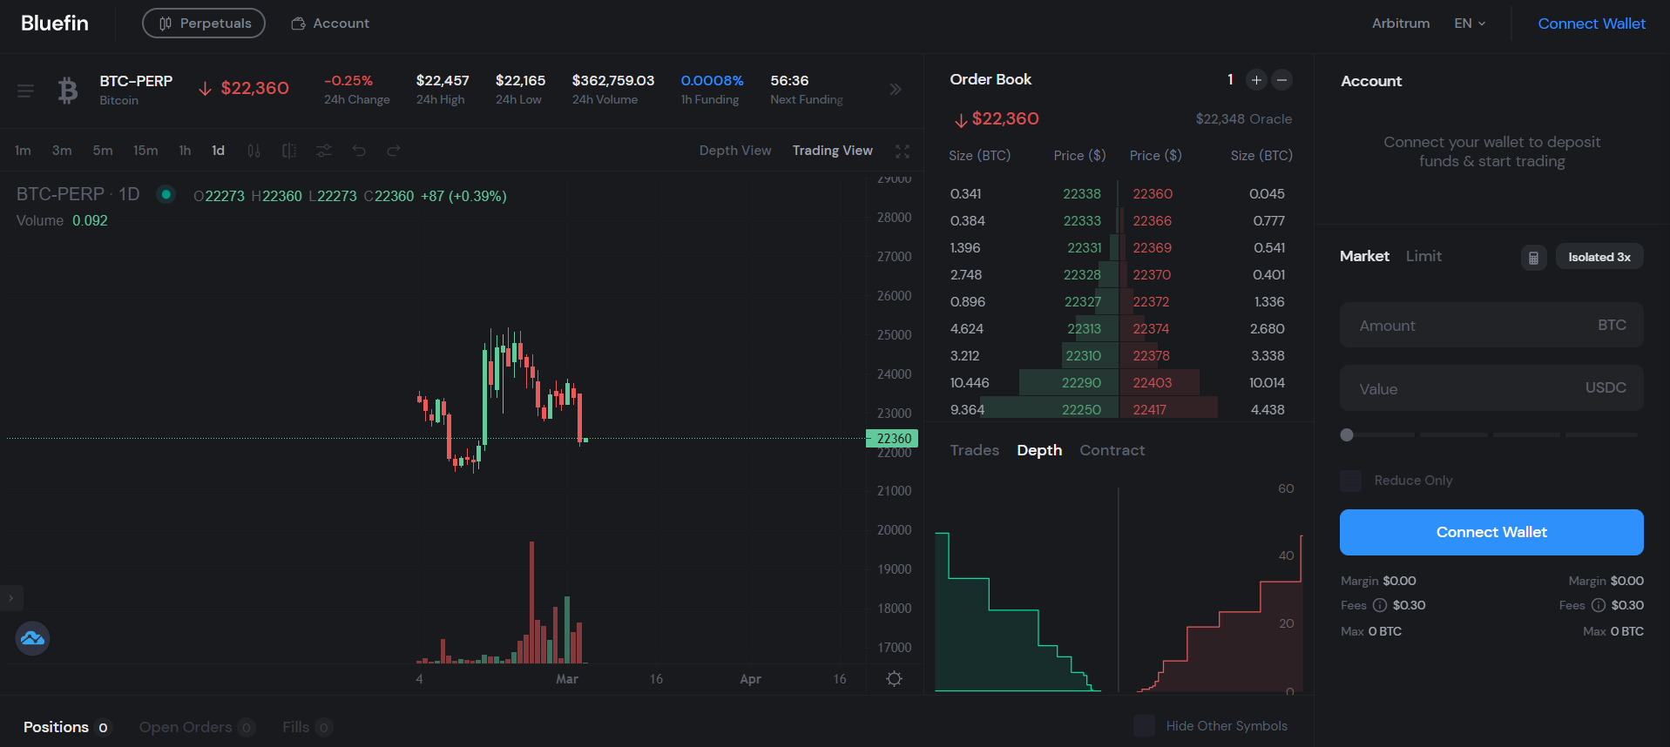Open candlestick chart type selector
Viewport: 1670px width, 747px height.
[254, 151]
